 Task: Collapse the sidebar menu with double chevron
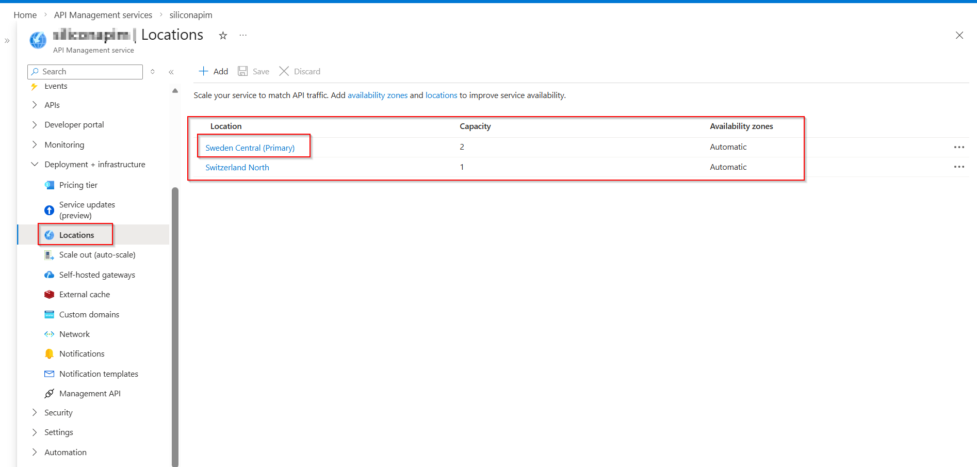[x=171, y=72]
